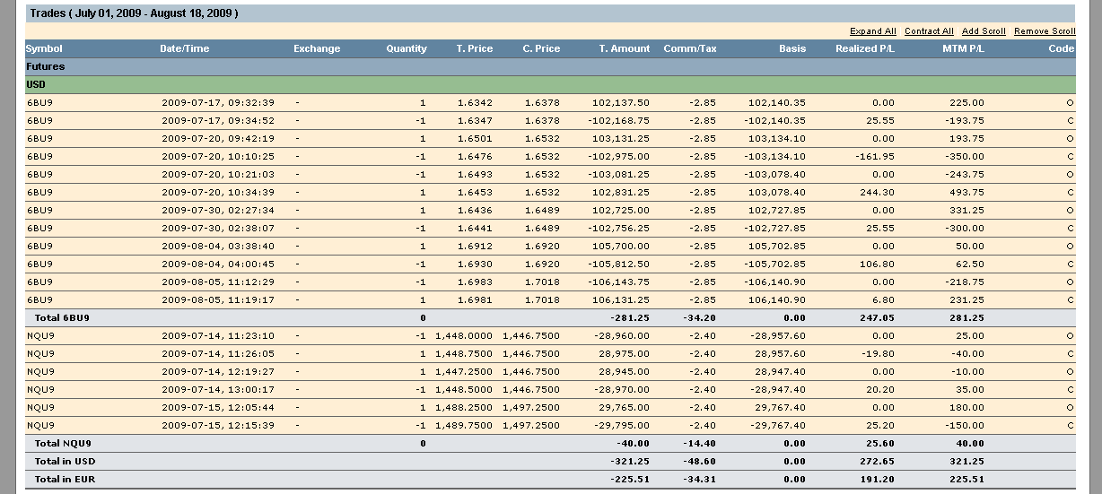Image resolution: width=1102 pixels, height=494 pixels.
Task: Select date 2009-07-20, 10:34:39
Action: 218,192
